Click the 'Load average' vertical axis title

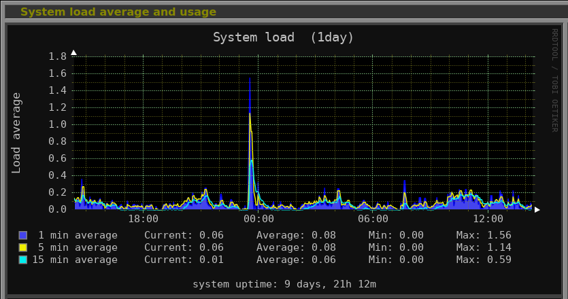click(x=16, y=133)
